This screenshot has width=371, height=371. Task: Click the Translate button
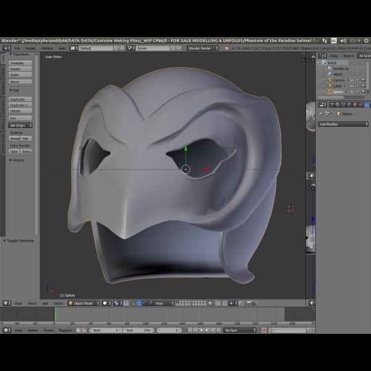click(20, 63)
